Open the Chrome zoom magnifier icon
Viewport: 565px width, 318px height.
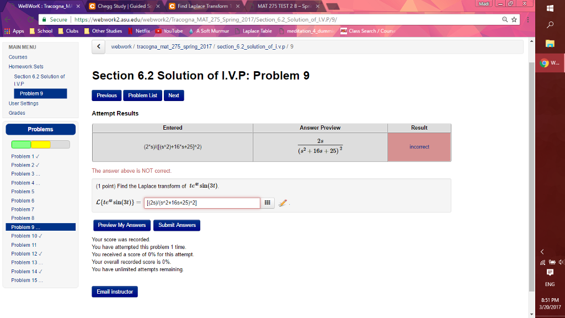(505, 19)
